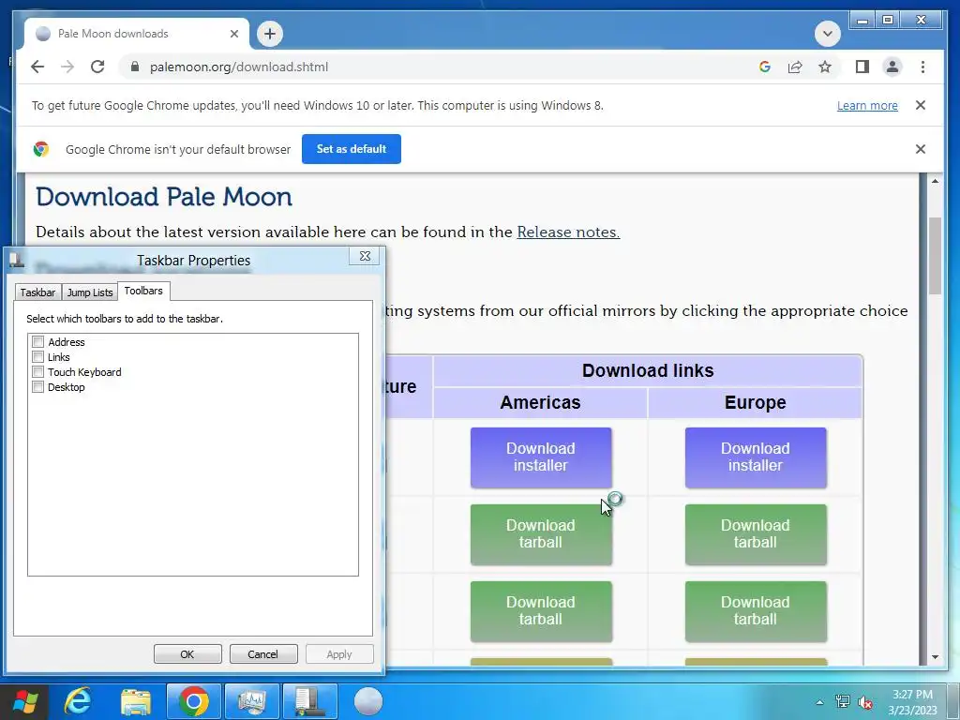Viewport: 960px width, 720px height.
Task: Open Chrome profile avatar
Action: pyautogui.click(x=892, y=67)
